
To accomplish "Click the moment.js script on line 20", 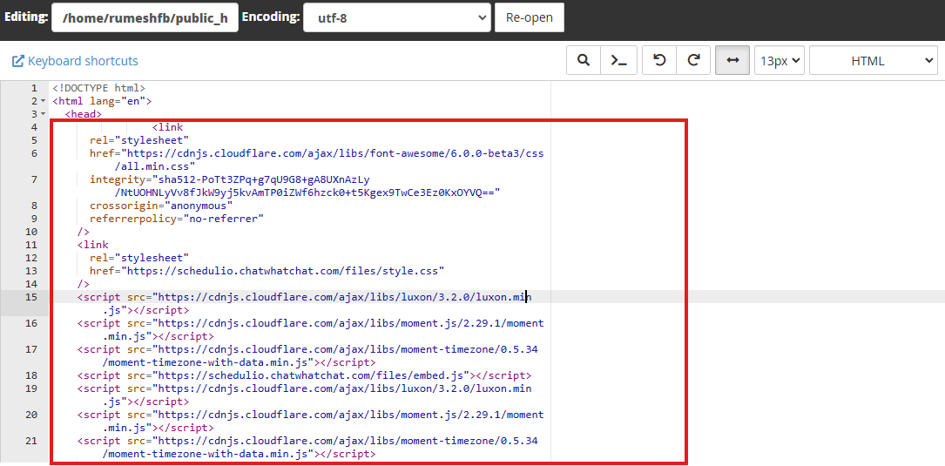I will 310,421.
